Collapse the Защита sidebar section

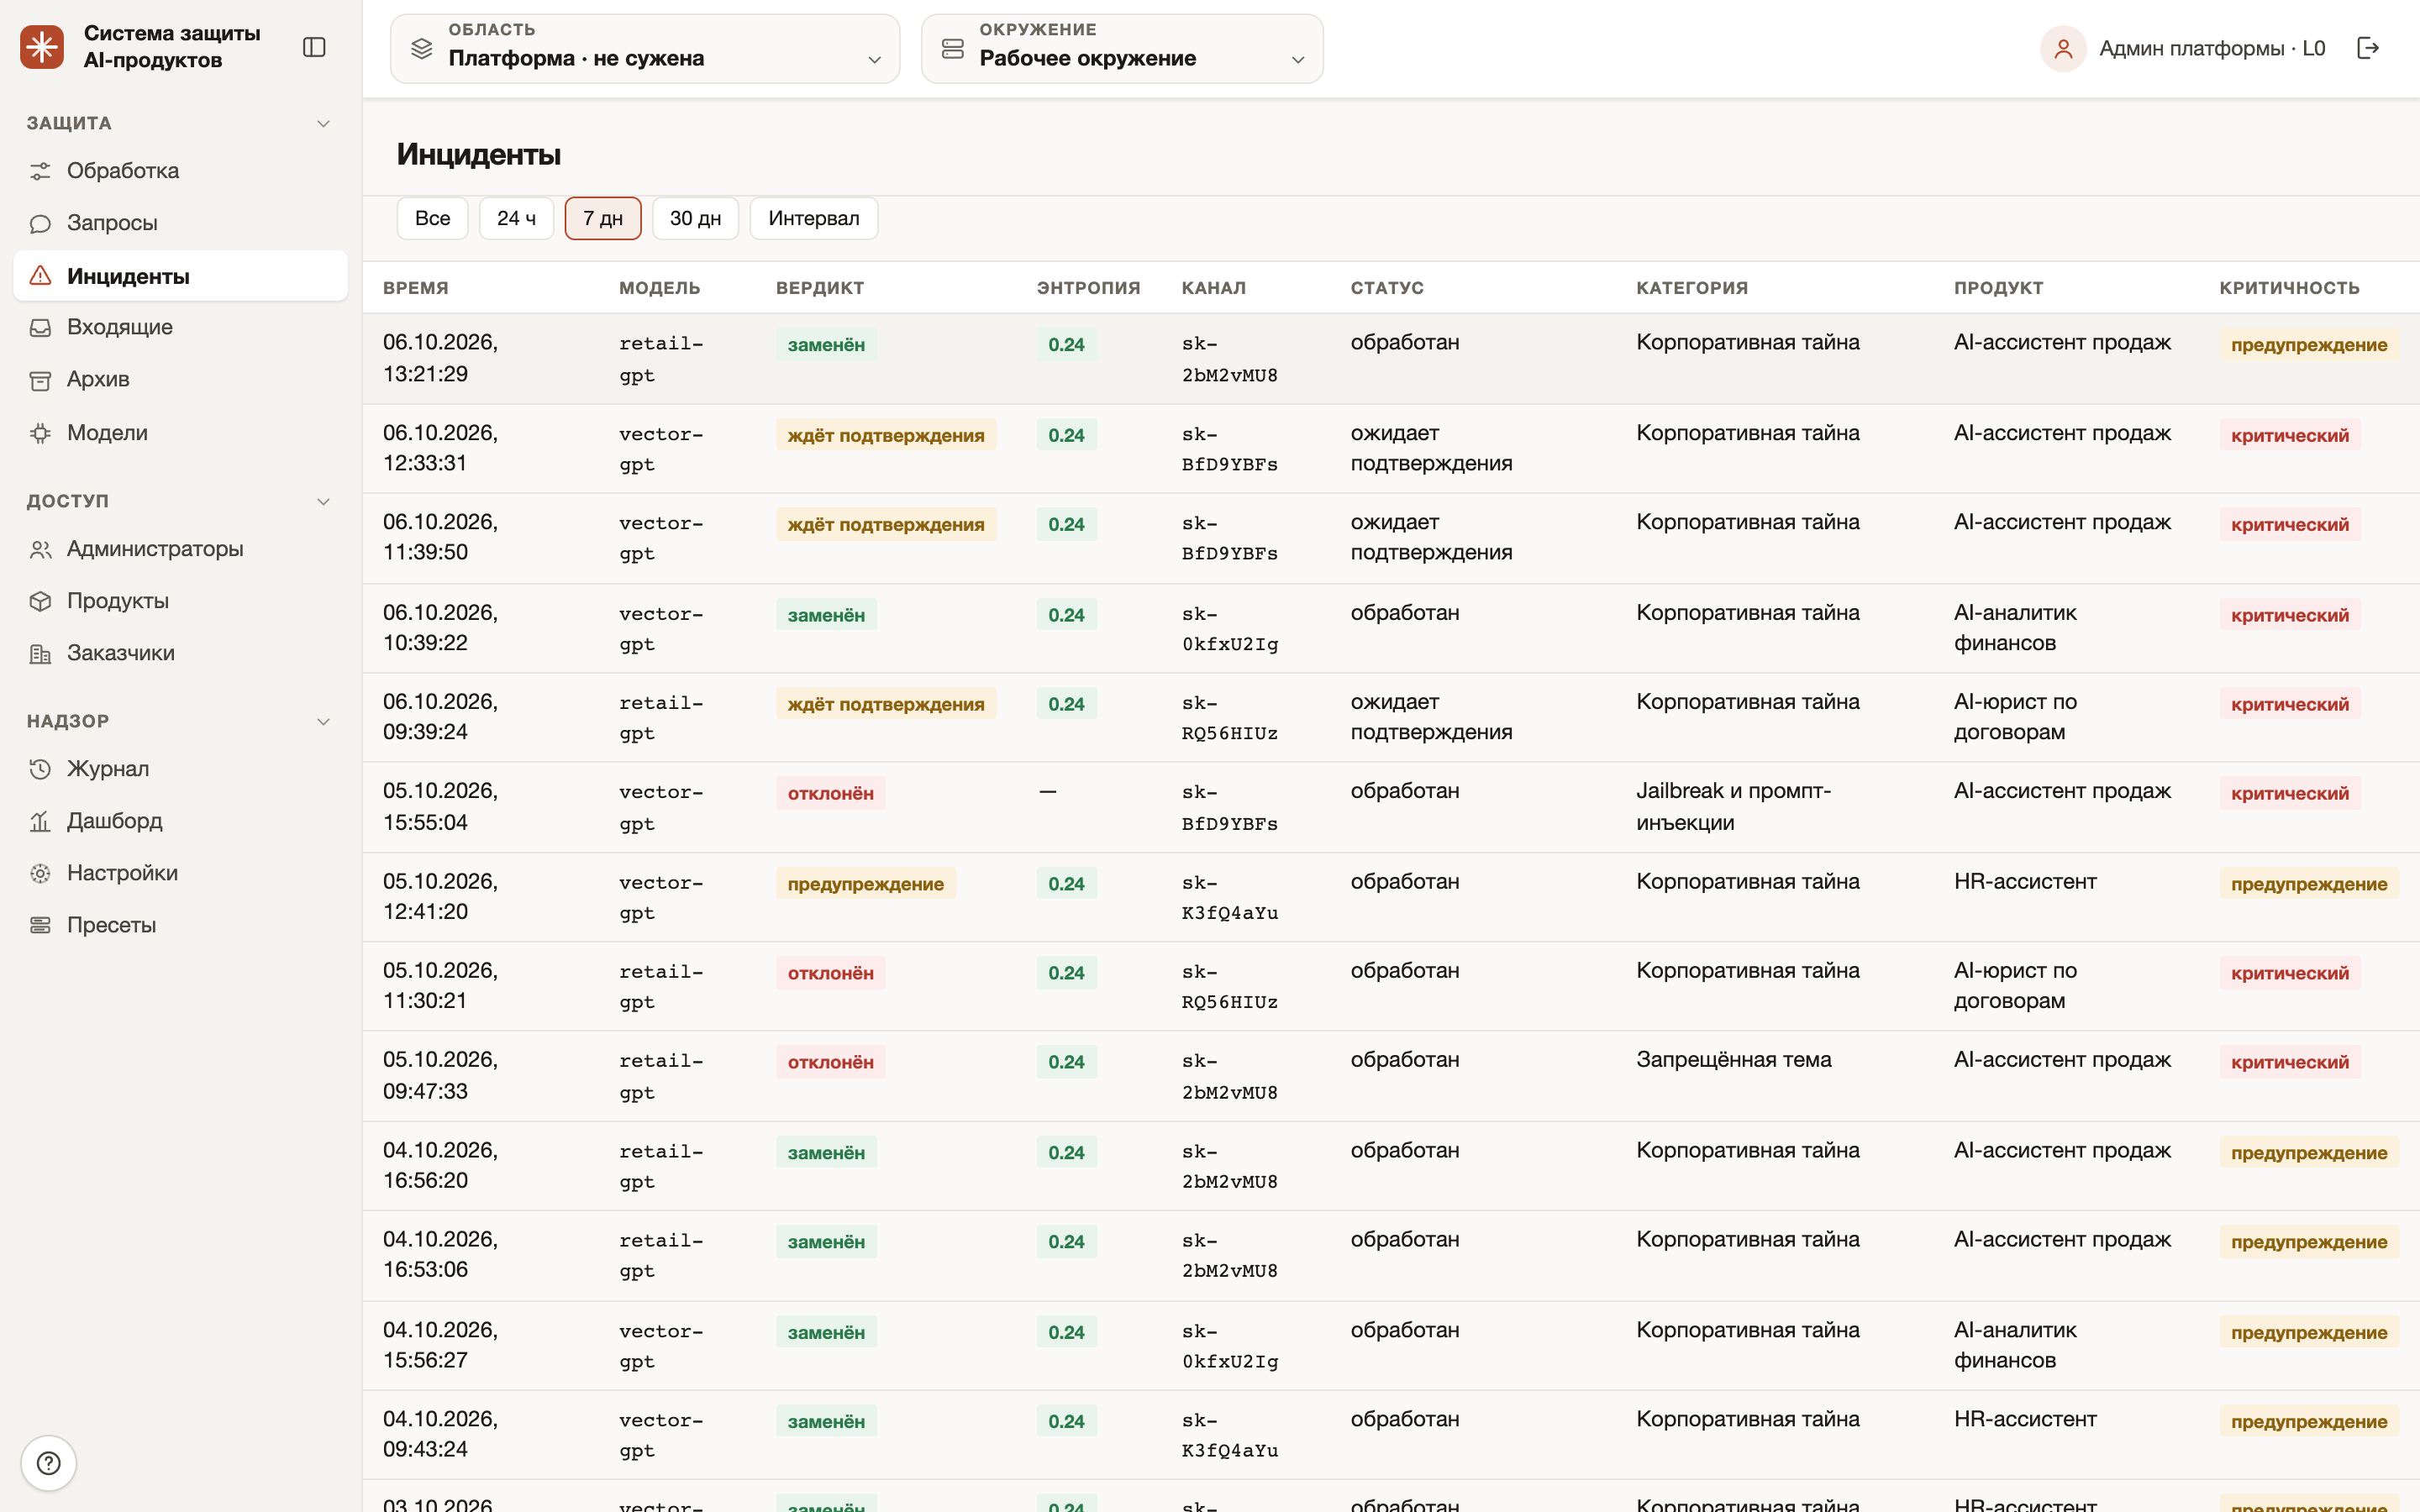pyautogui.click(x=323, y=123)
